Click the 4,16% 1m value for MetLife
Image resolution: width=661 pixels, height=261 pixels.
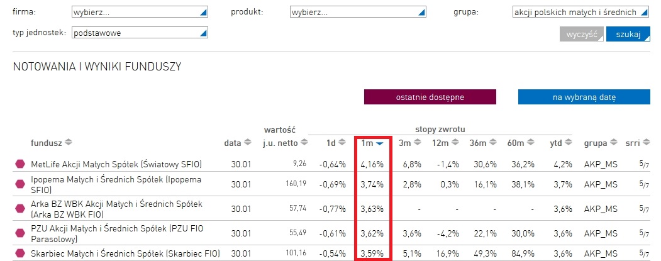(372, 164)
